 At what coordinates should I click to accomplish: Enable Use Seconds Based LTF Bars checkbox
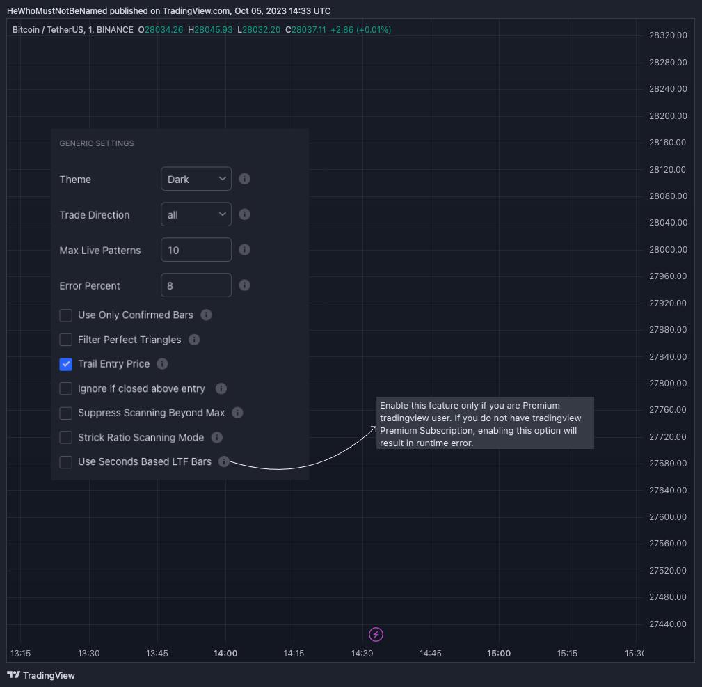pos(66,461)
